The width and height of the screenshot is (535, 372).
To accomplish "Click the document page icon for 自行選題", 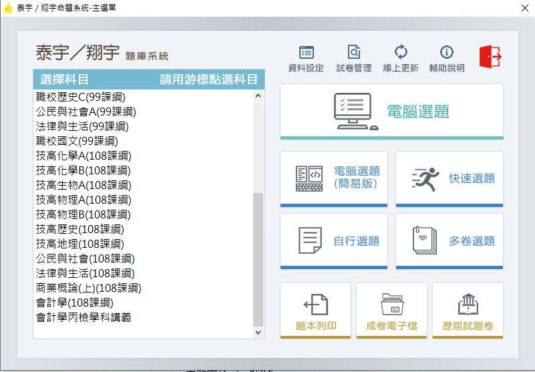I will click(310, 240).
